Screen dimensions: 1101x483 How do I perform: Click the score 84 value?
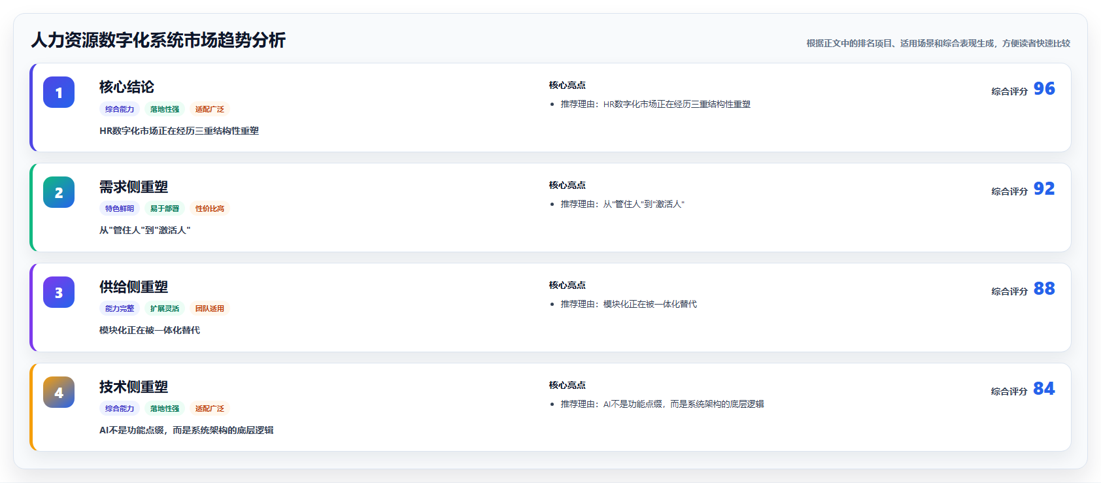coord(1044,388)
